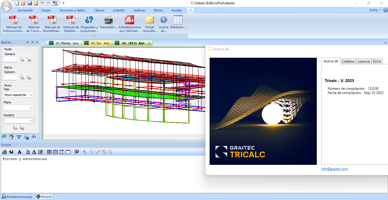
Task: Open the Plano combo box
Action: pyautogui.click(x=19, y=108)
